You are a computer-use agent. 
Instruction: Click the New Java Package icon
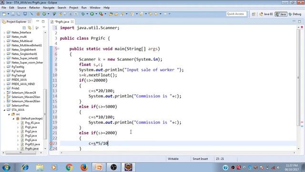coord(38,14)
